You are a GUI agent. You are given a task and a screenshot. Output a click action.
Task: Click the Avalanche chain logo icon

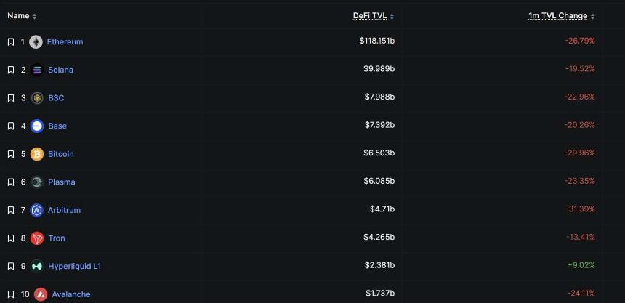41,294
